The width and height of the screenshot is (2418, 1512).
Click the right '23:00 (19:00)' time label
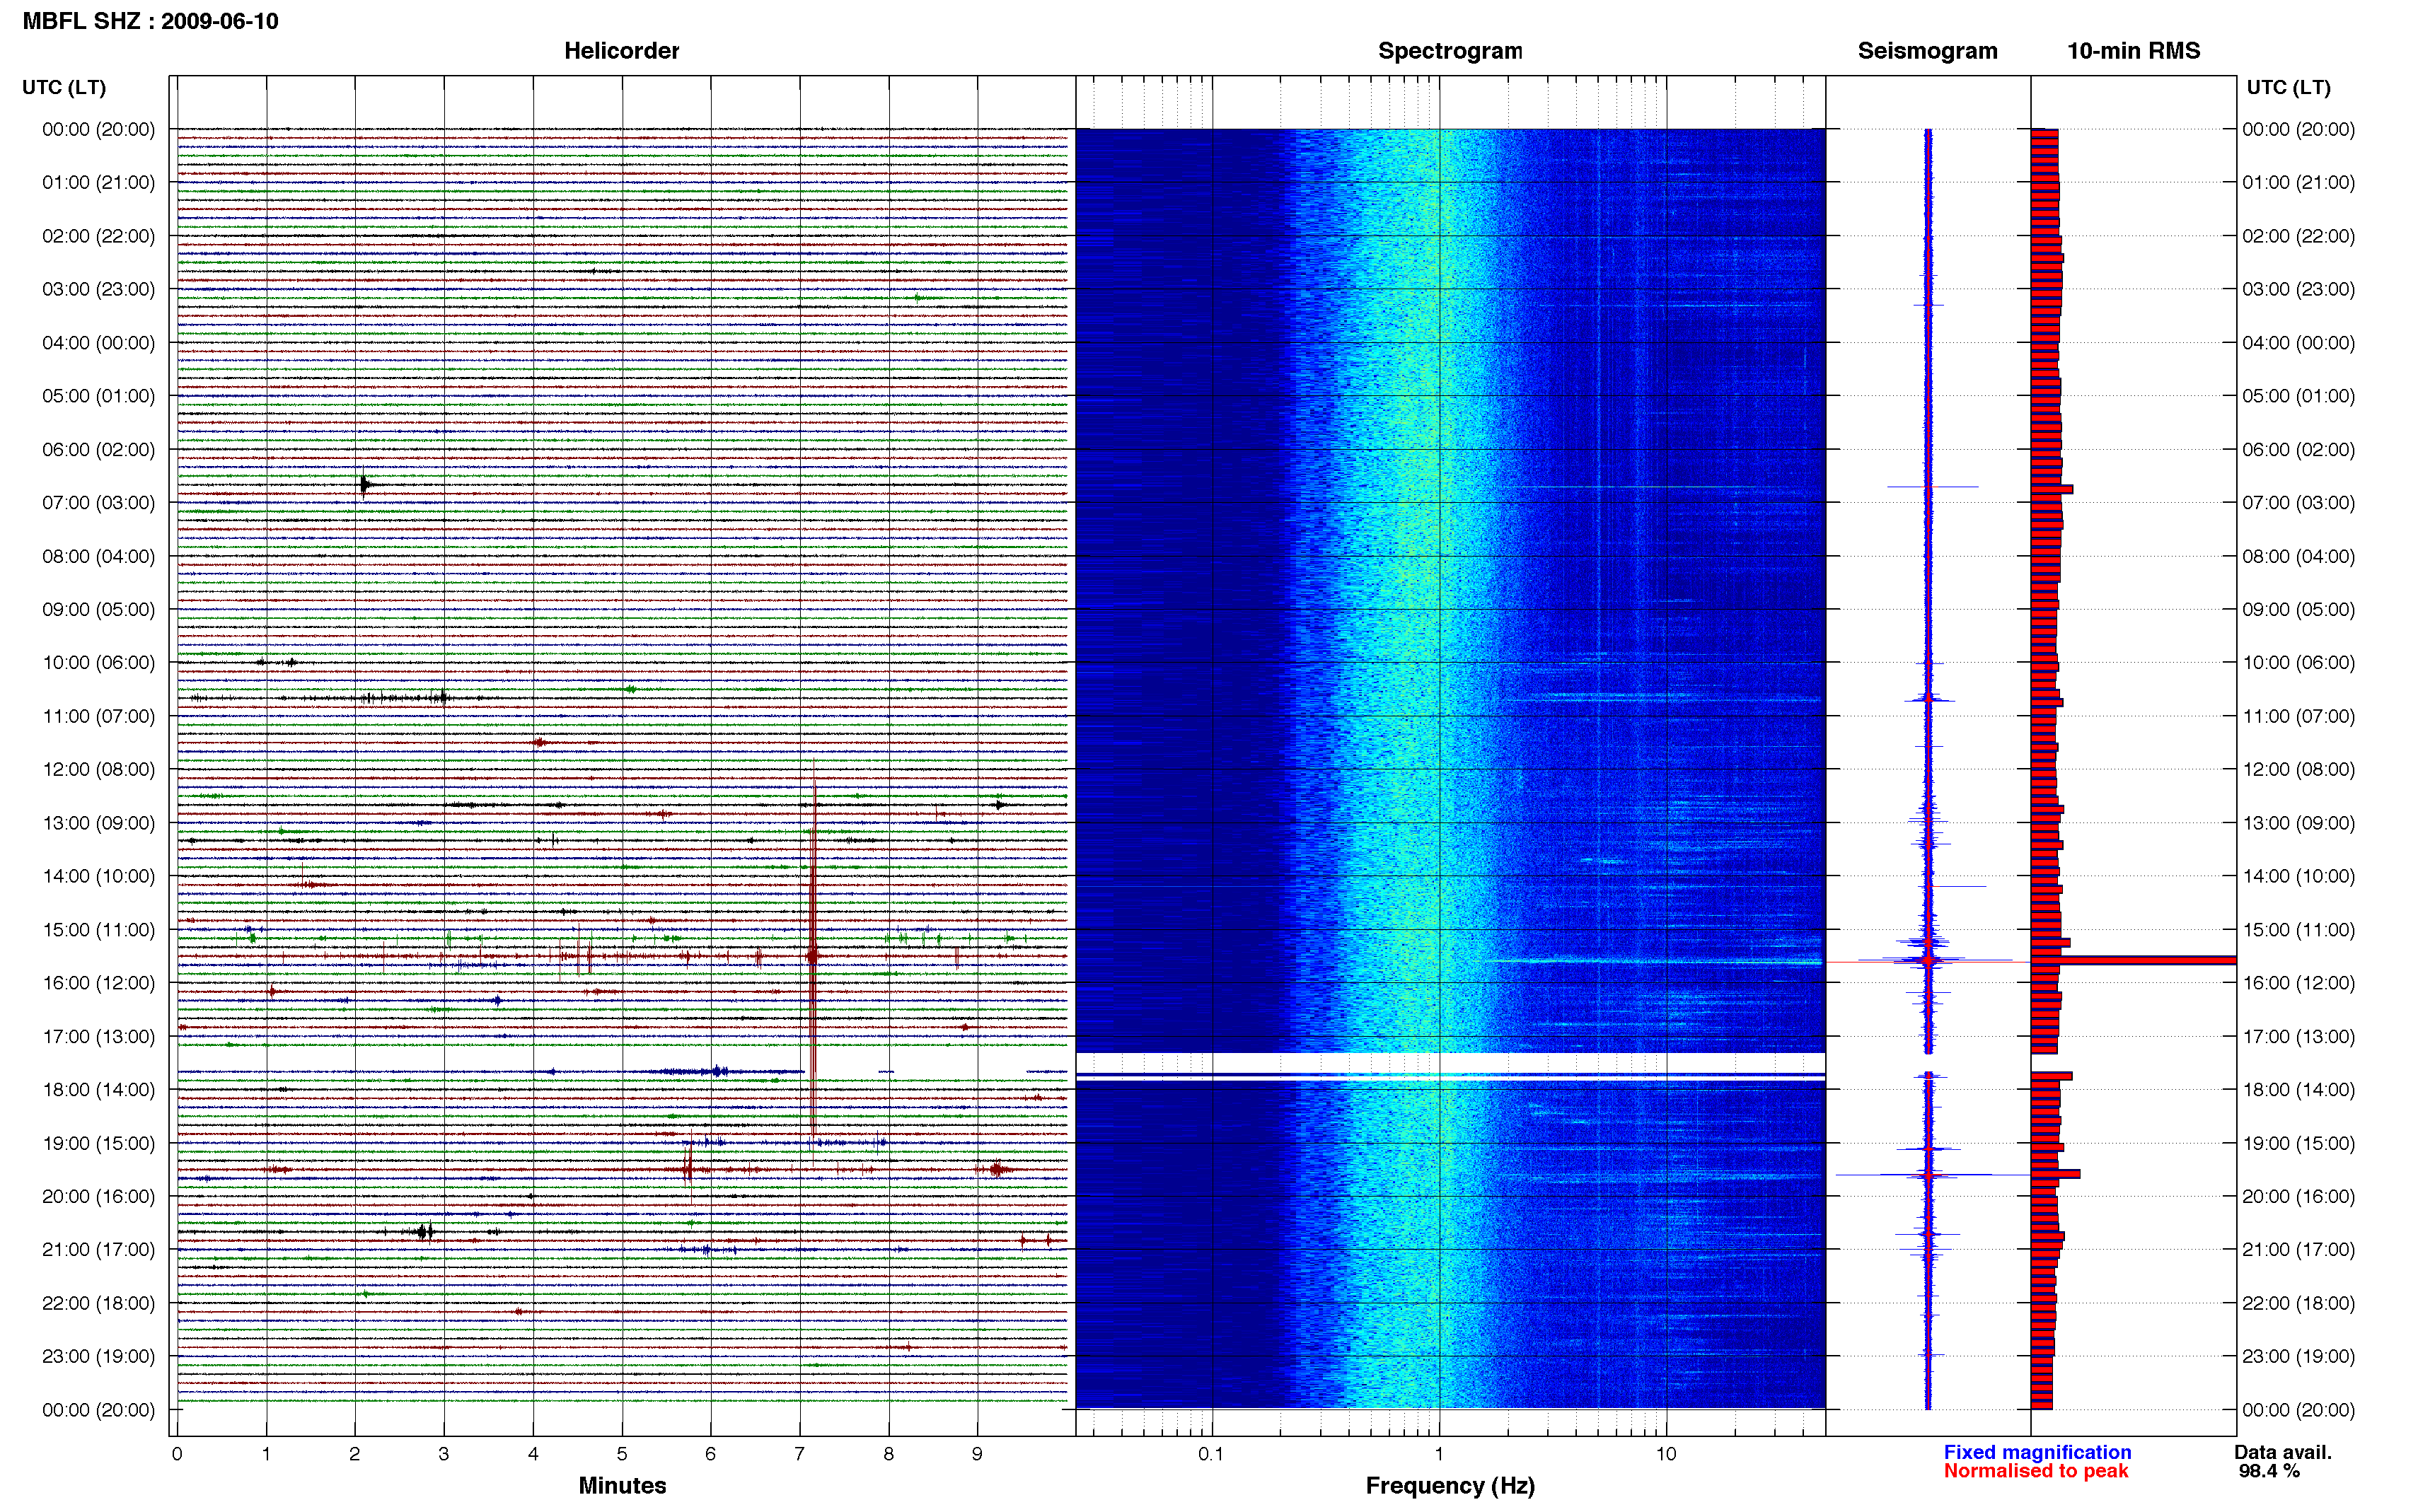[2298, 1356]
